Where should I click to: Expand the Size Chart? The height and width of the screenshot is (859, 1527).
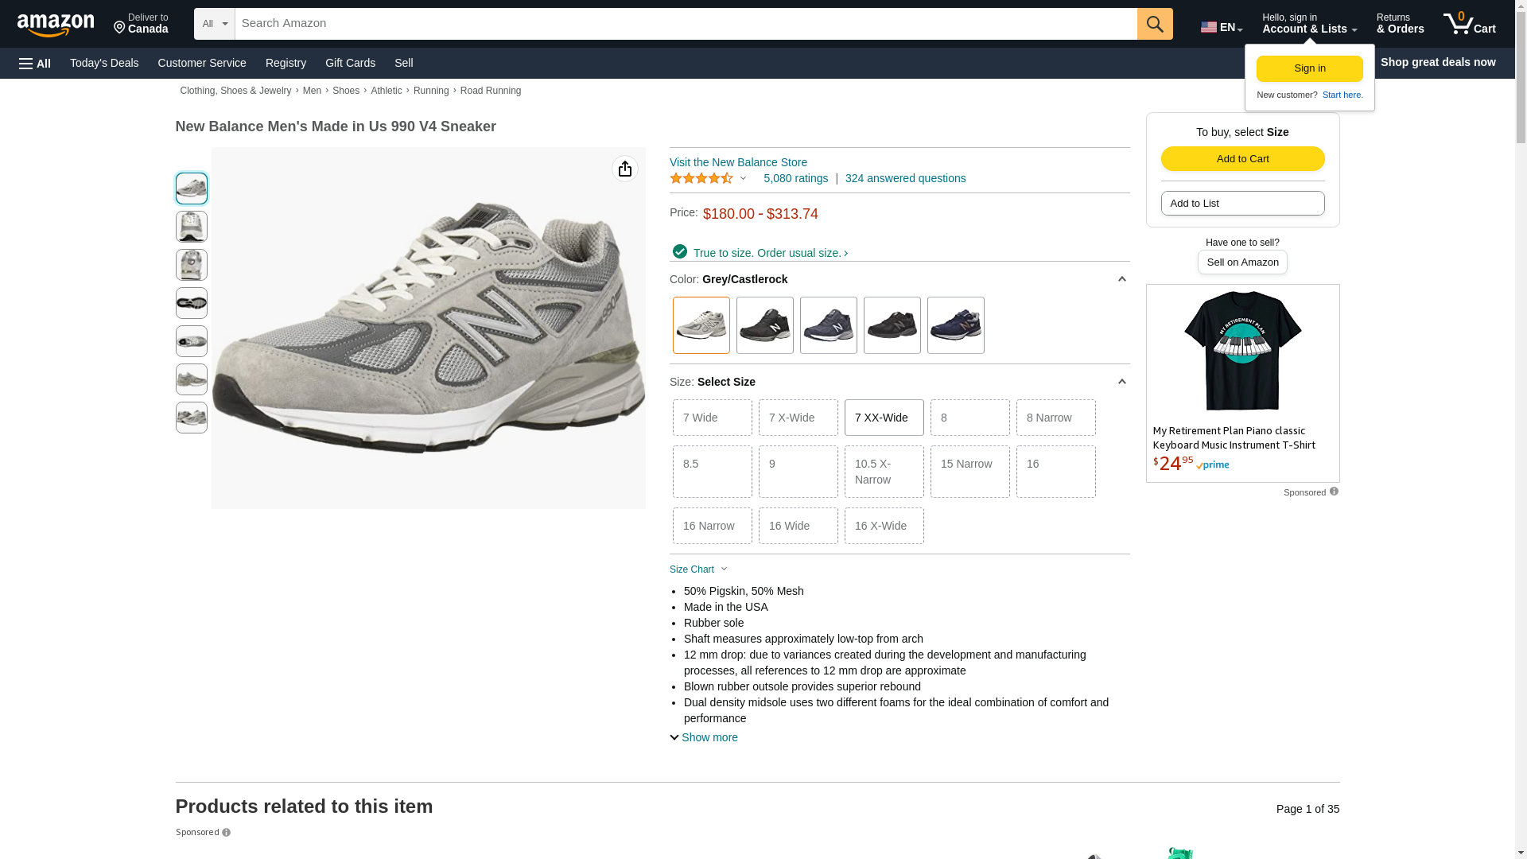698,569
